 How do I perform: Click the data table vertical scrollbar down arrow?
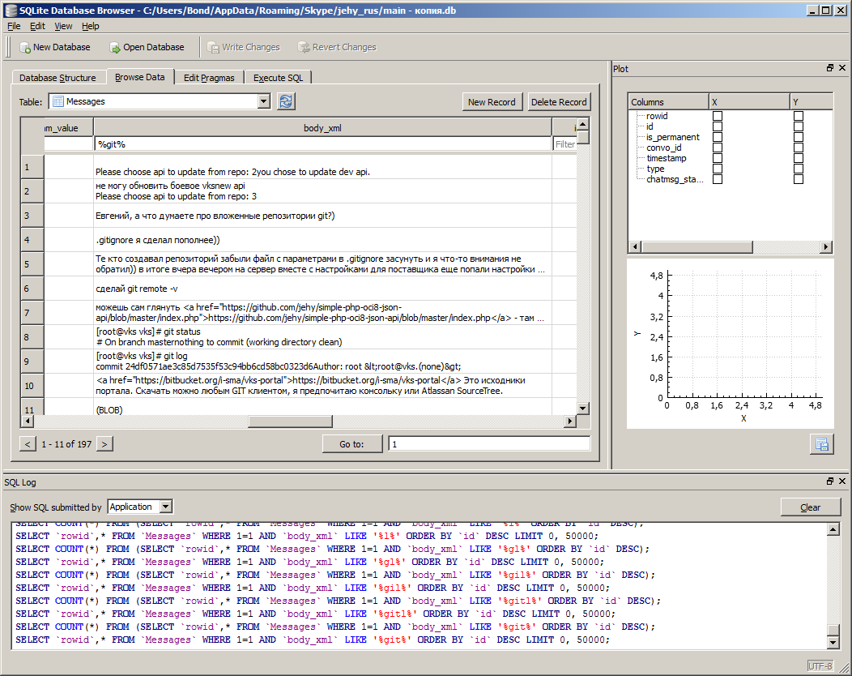[583, 409]
